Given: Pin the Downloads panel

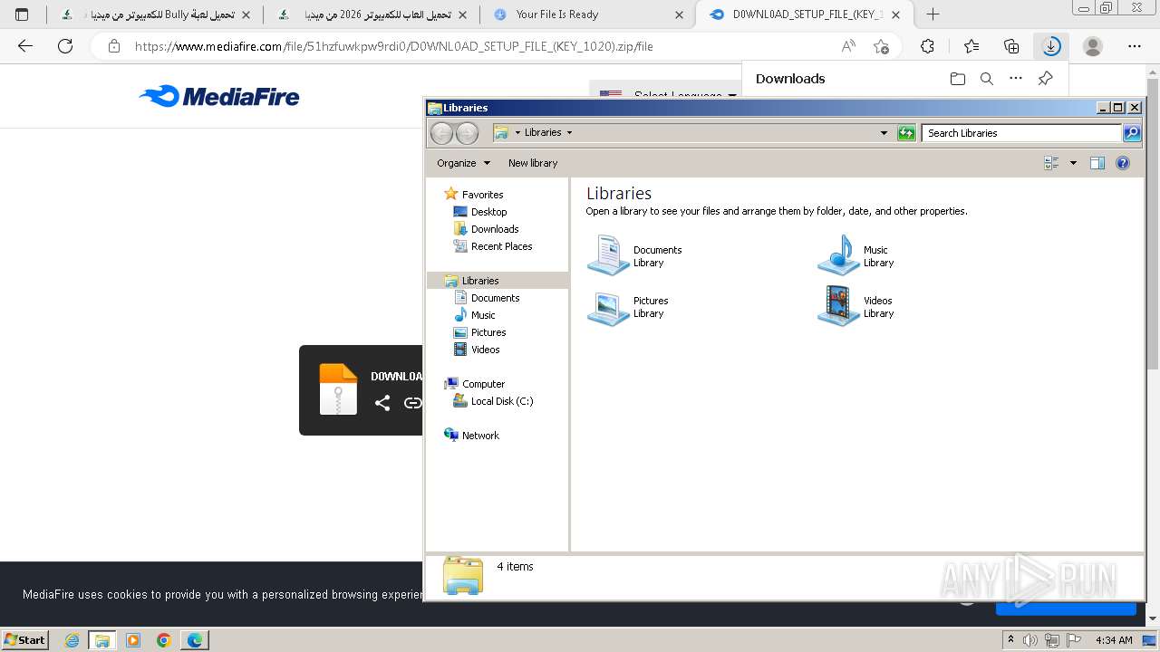Looking at the screenshot, I should point(1045,79).
